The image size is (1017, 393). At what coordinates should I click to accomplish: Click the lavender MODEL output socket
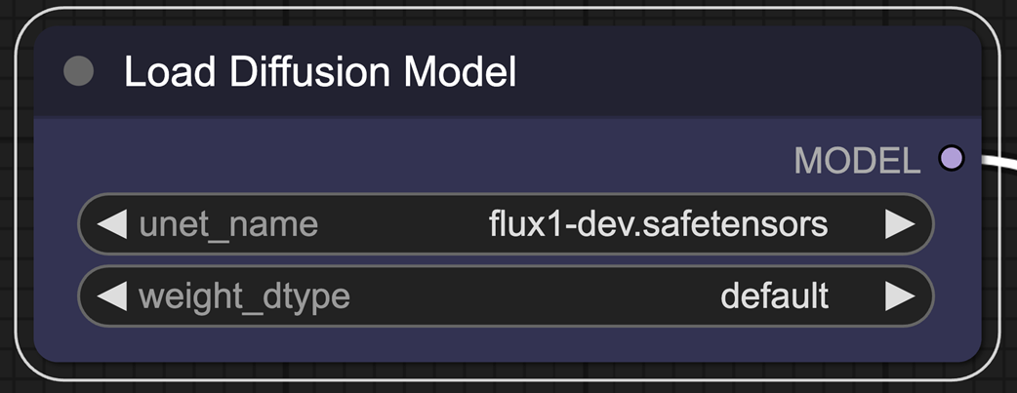tap(951, 158)
